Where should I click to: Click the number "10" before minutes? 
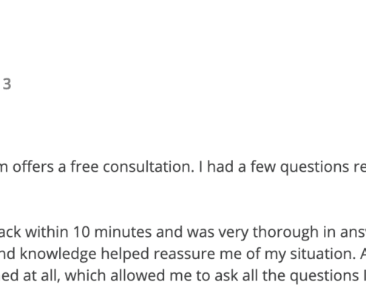81,232
